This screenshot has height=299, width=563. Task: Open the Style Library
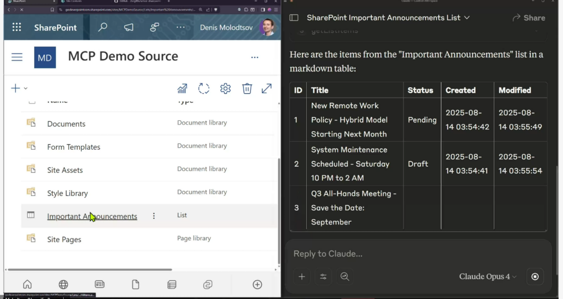68,193
